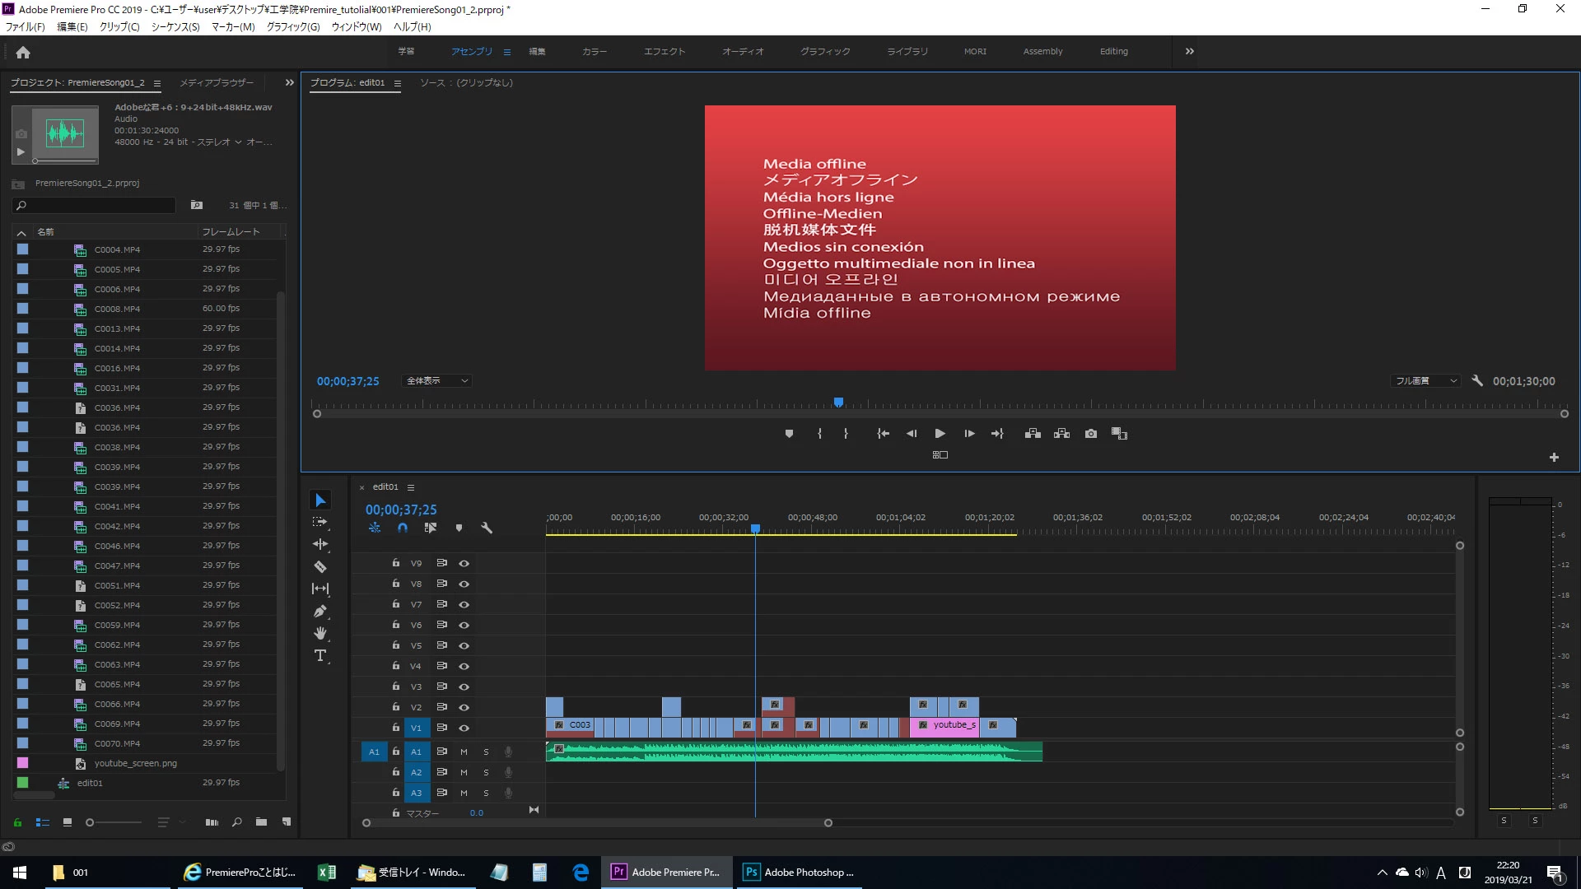Click the Export Frame camera icon
Screen dimensions: 1581x889
[x=1090, y=434]
